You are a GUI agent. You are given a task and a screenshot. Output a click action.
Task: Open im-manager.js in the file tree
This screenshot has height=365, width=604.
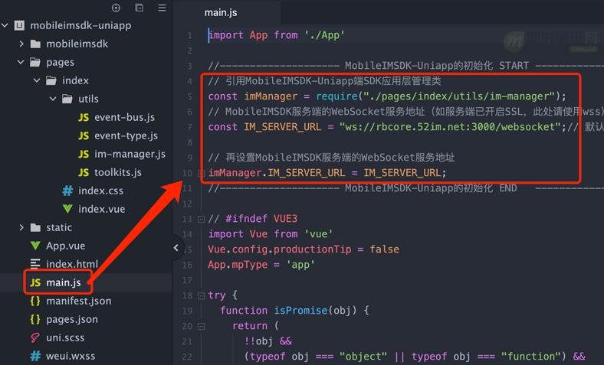tap(130, 154)
